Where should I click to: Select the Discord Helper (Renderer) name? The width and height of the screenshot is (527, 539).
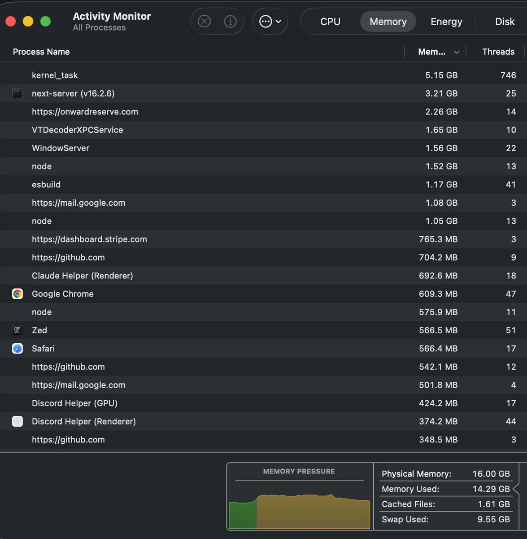tap(84, 421)
